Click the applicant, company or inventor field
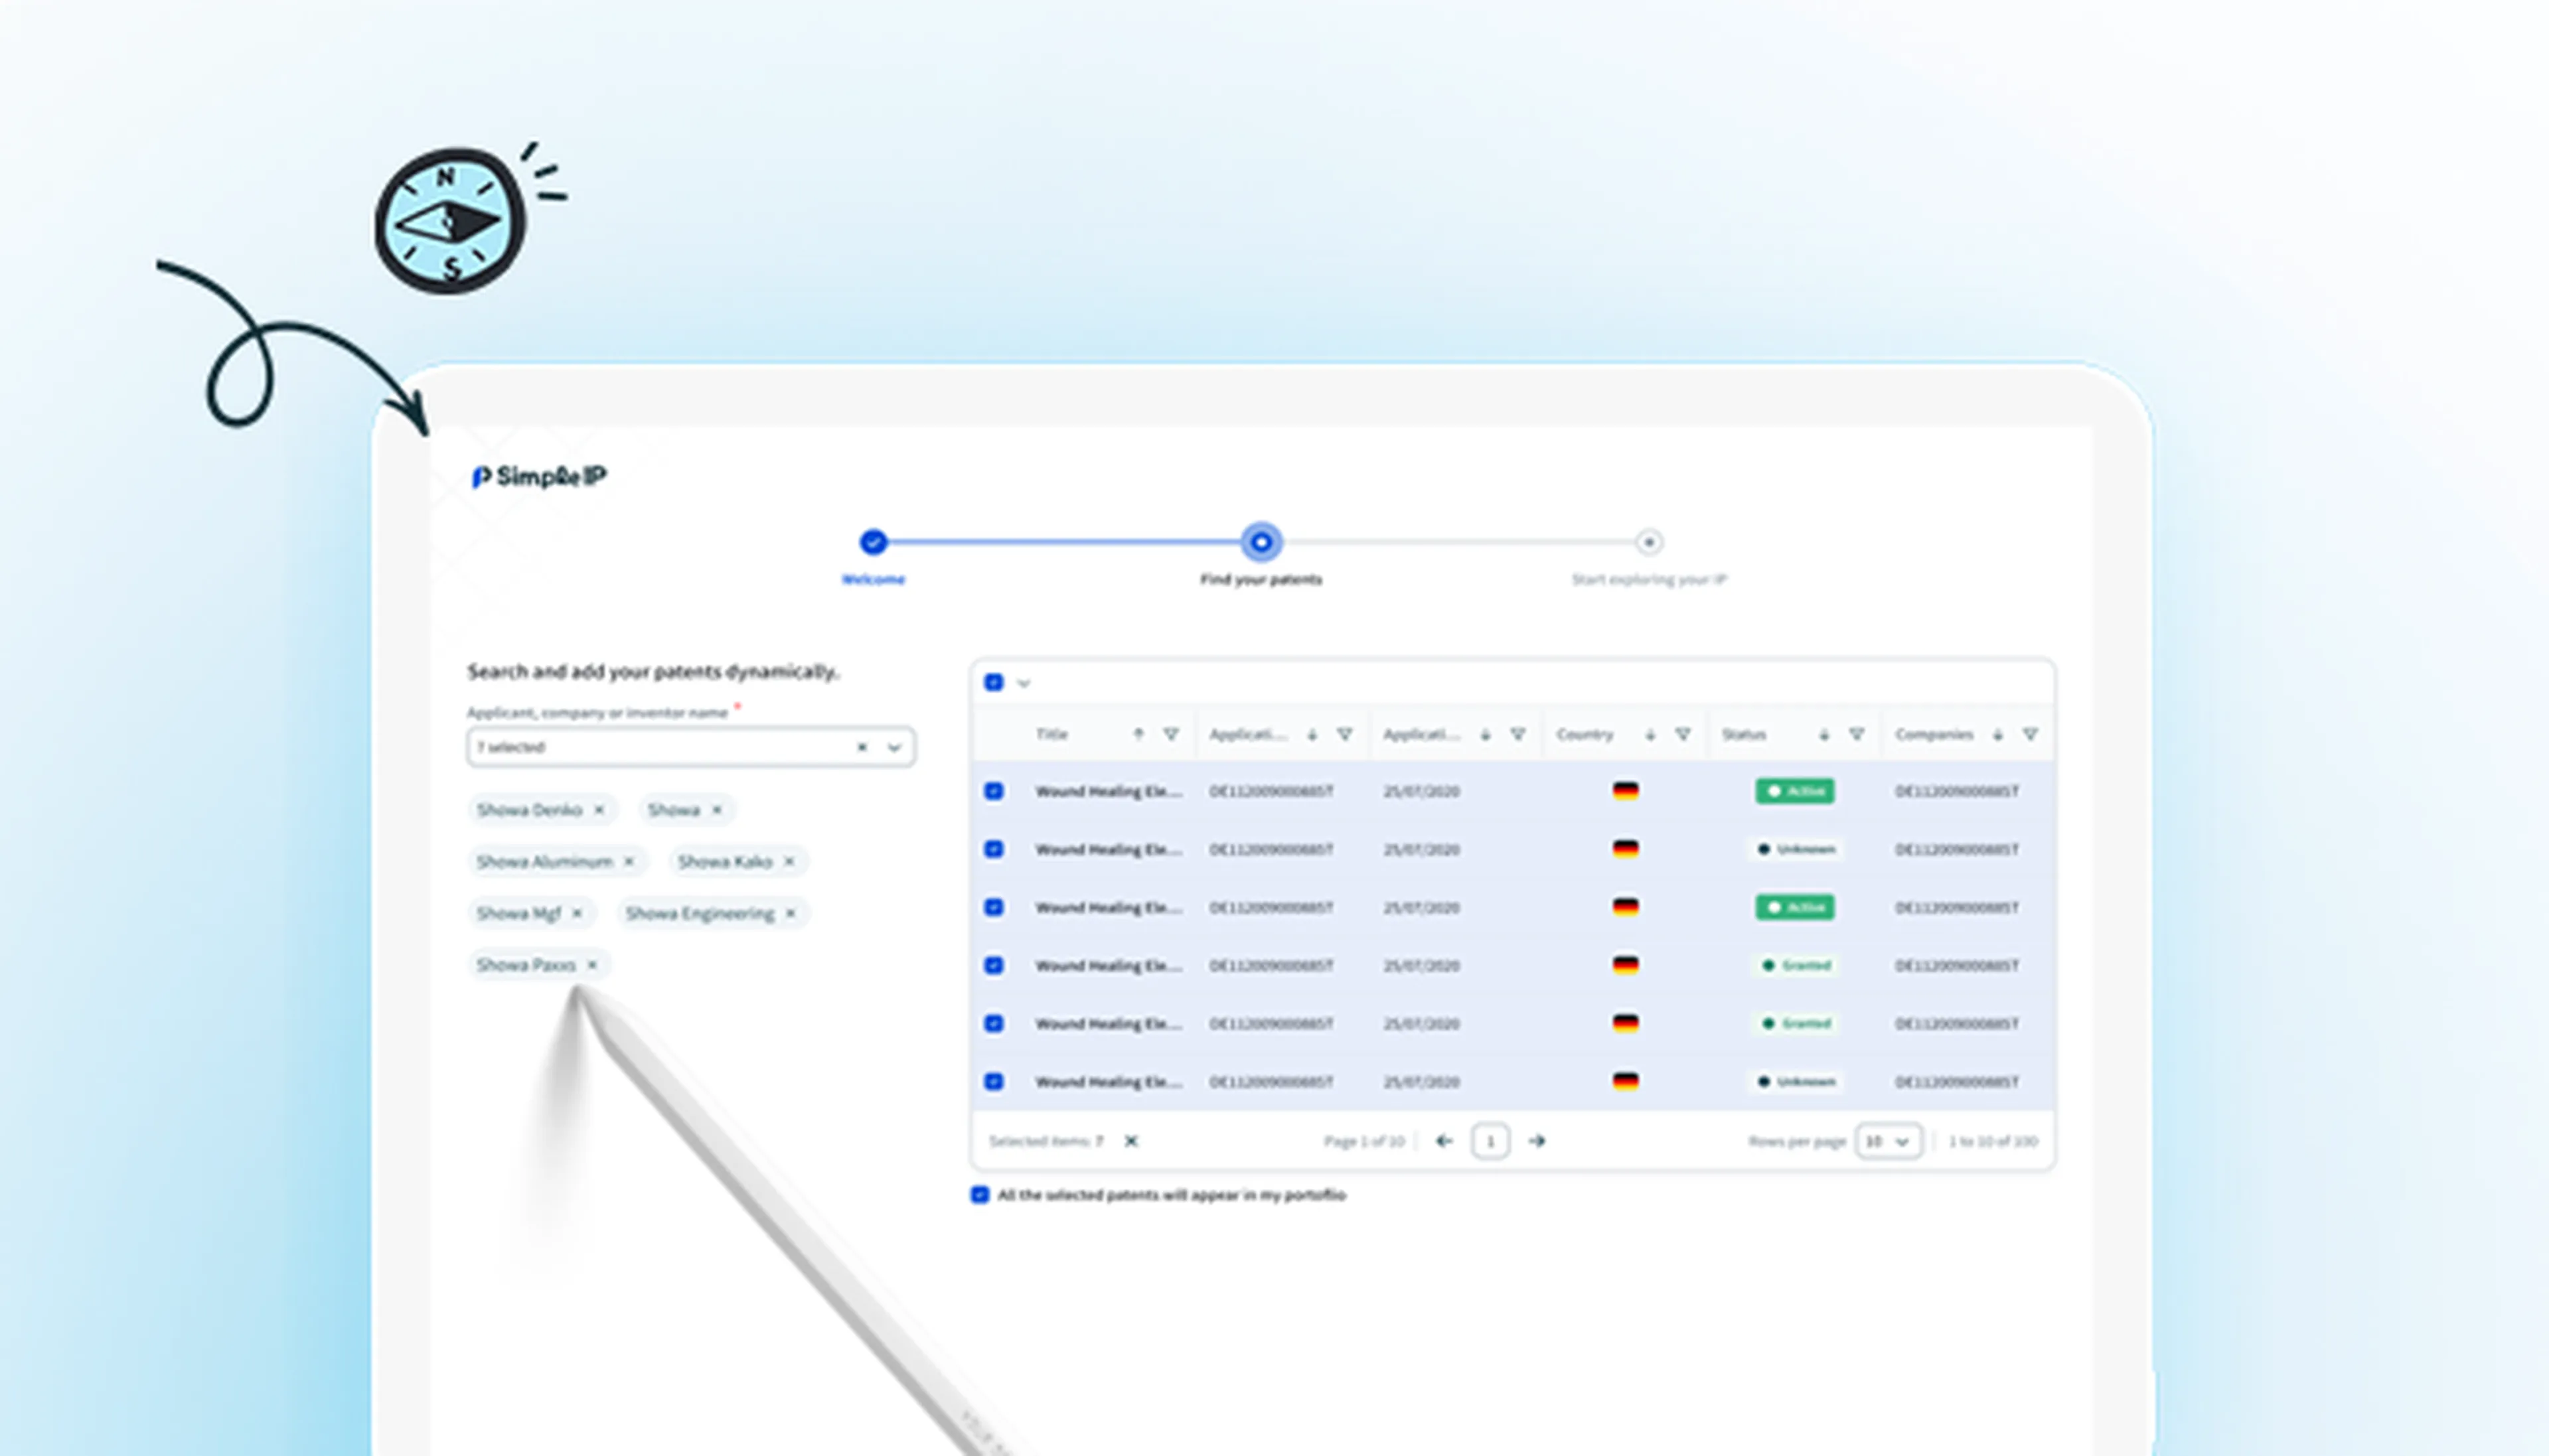 click(x=690, y=747)
